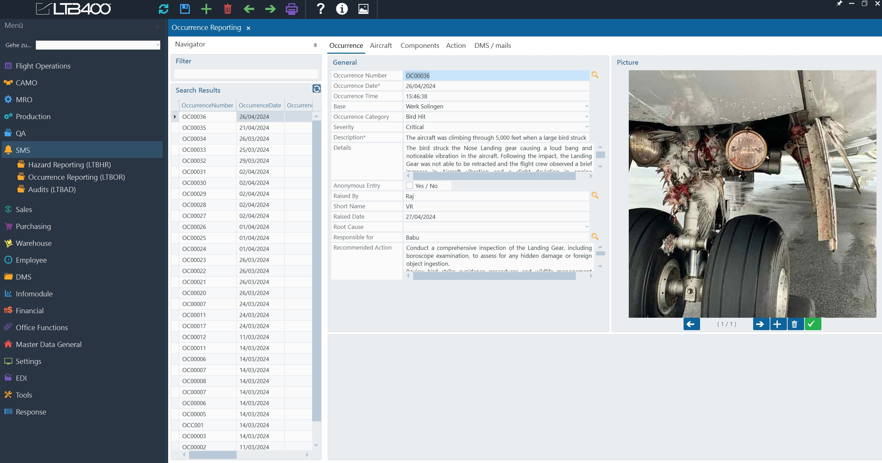Open the DMS / mails tab

pyautogui.click(x=492, y=45)
